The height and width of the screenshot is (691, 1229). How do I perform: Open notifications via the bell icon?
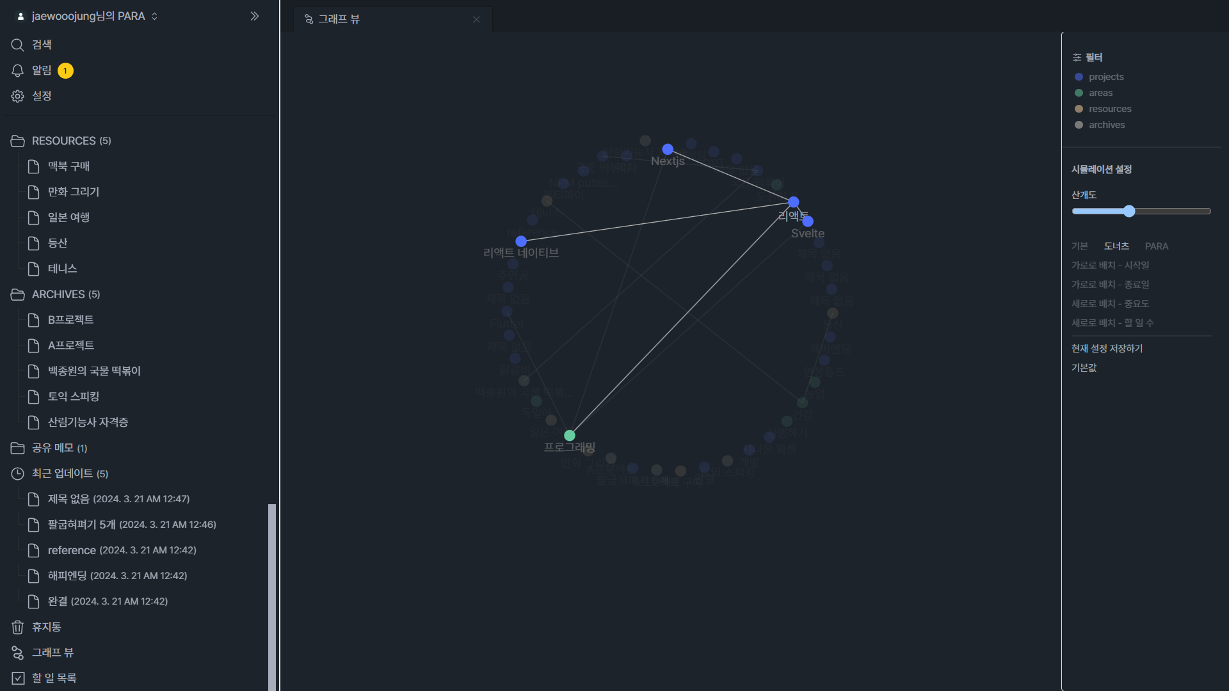point(17,70)
